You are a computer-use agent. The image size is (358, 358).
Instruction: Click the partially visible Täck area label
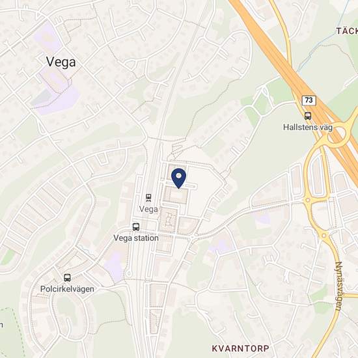(347, 31)
